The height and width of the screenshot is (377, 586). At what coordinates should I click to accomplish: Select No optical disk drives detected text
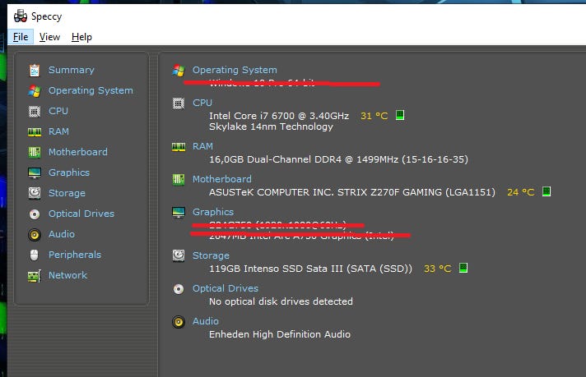pyautogui.click(x=281, y=301)
